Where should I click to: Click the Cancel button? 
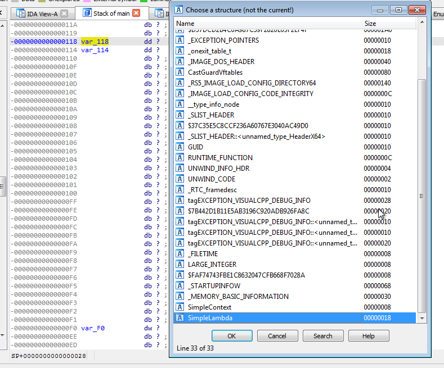click(x=277, y=336)
